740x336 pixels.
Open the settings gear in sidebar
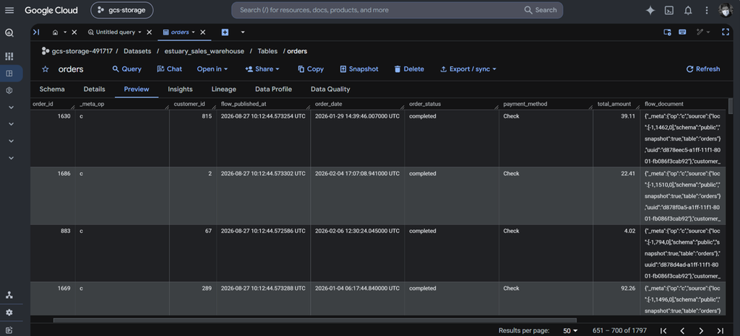pos(9,312)
